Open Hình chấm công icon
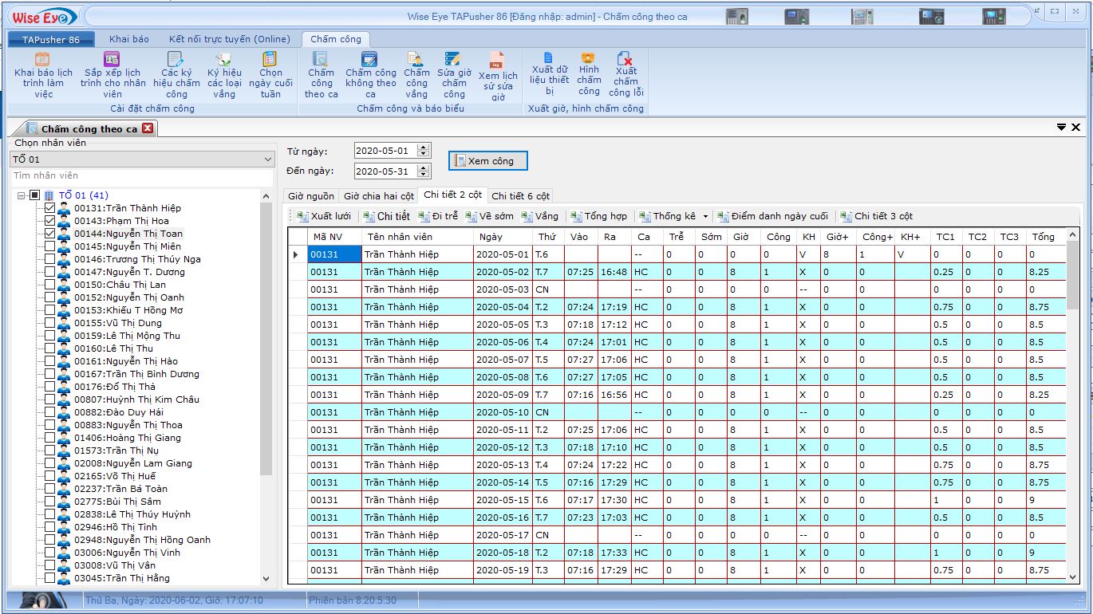Image resolution: width=1093 pixels, height=614 pixels. tap(589, 58)
